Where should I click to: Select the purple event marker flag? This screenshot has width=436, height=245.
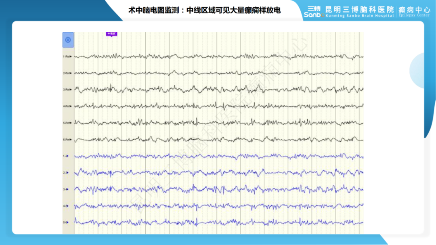click(x=111, y=34)
